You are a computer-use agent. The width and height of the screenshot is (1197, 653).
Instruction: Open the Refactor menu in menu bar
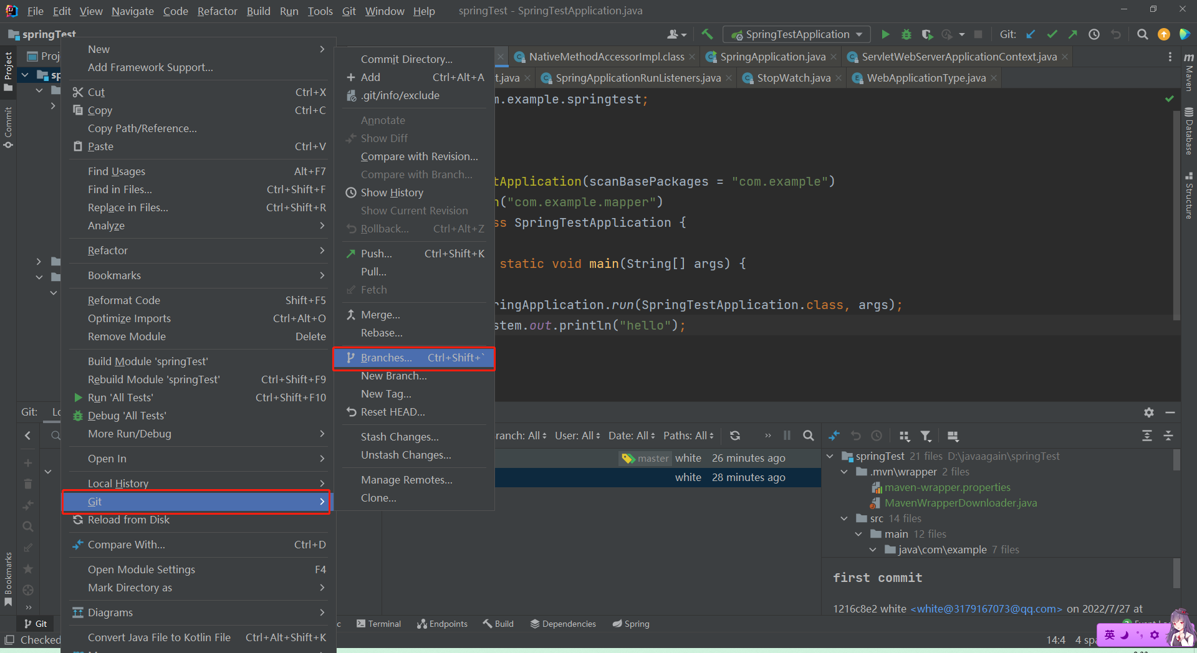[x=217, y=11]
